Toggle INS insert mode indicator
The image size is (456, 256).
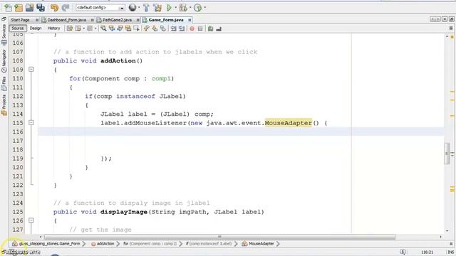click(451, 252)
